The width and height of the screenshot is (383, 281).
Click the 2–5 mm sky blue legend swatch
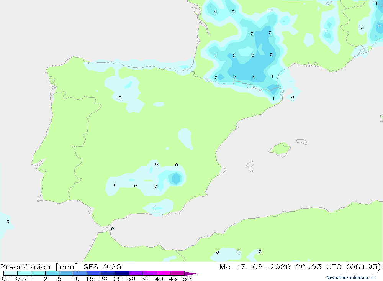(x=52, y=273)
